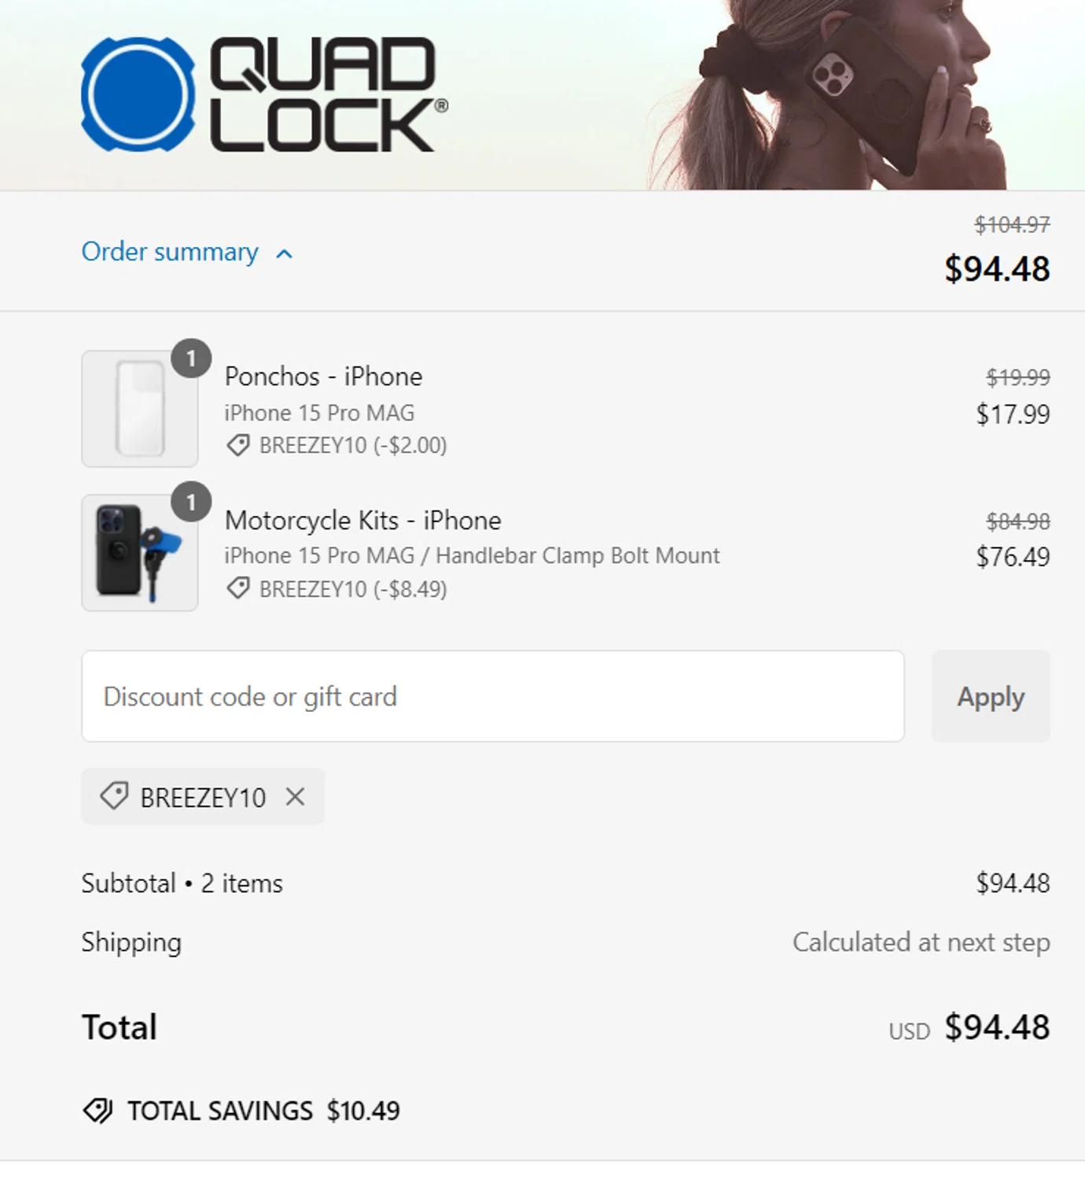Click the Shipping calculated at next step text
This screenshot has height=1180, width=1085.
(x=921, y=942)
